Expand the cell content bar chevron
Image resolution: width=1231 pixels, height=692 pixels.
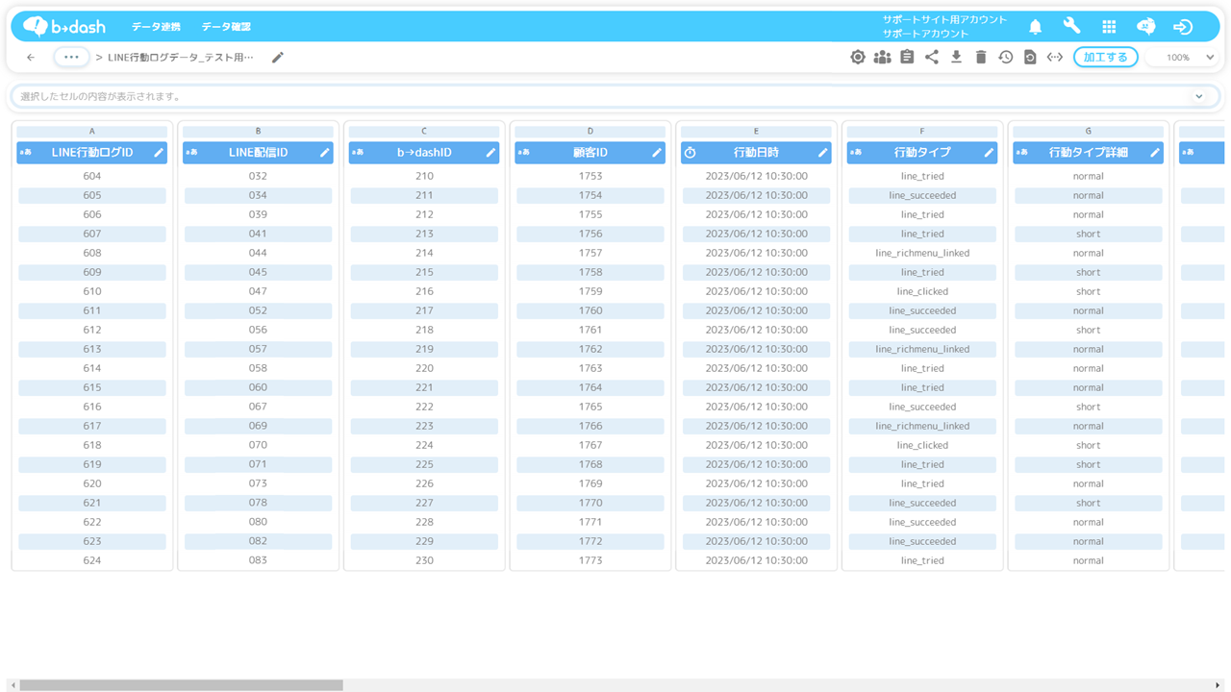pyautogui.click(x=1199, y=96)
